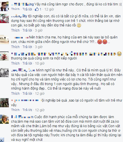The height and width of the screenshot is (142, 123).
Task: Click the crying-laughing emoji in the fourth comment
Action: [x=119, y=54]
